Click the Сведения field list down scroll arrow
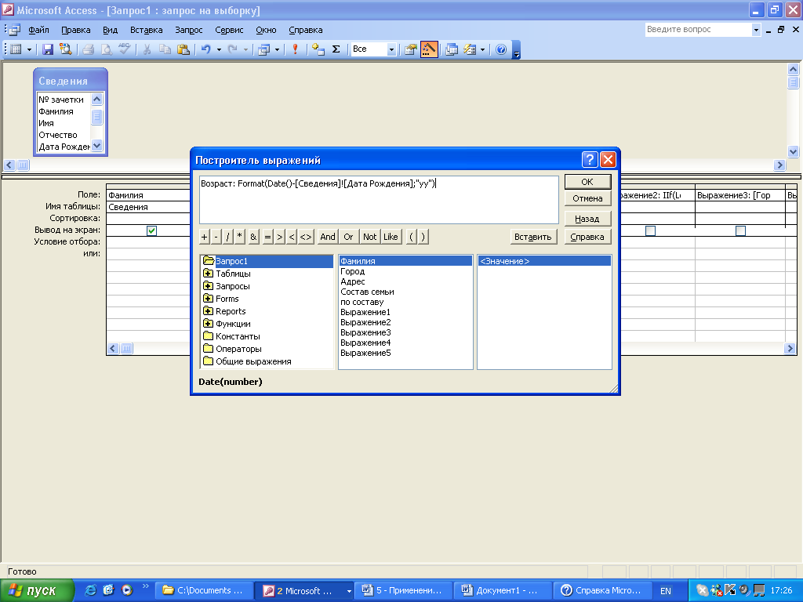803x602 pixels. coord(96,145)
